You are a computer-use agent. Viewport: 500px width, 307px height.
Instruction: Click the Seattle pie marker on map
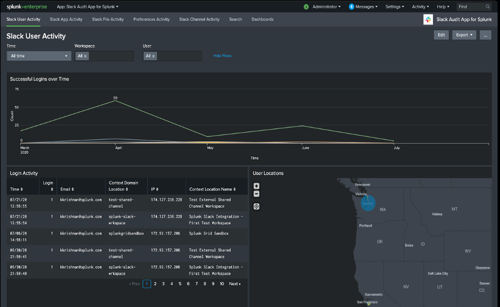tap(368, 203)
